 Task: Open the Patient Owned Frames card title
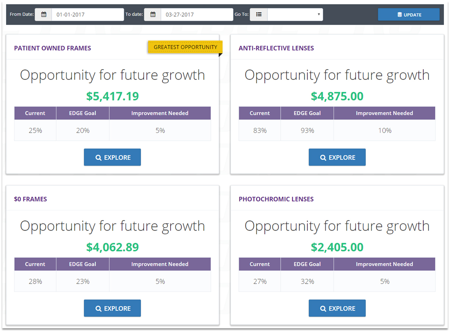coord(53,48)
